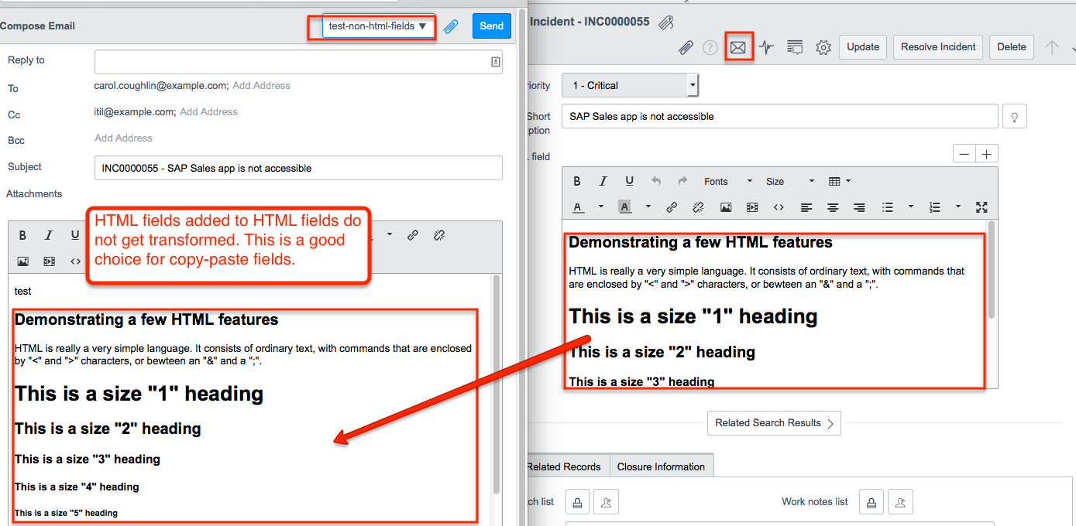Image resolution: width=1076 pixels, height=526 pixels.
Task: Click the form settings gear icon
Action: [x=823, y=47]
